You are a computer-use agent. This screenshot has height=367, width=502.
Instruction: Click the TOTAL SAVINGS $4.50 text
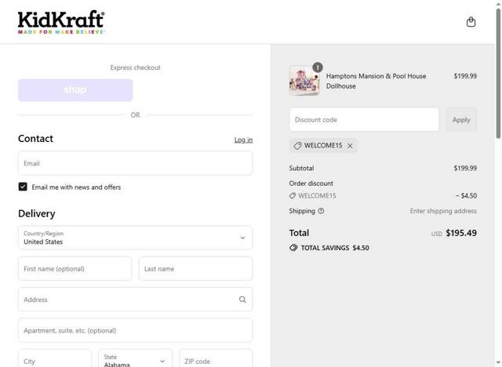[x=335, y=248]
